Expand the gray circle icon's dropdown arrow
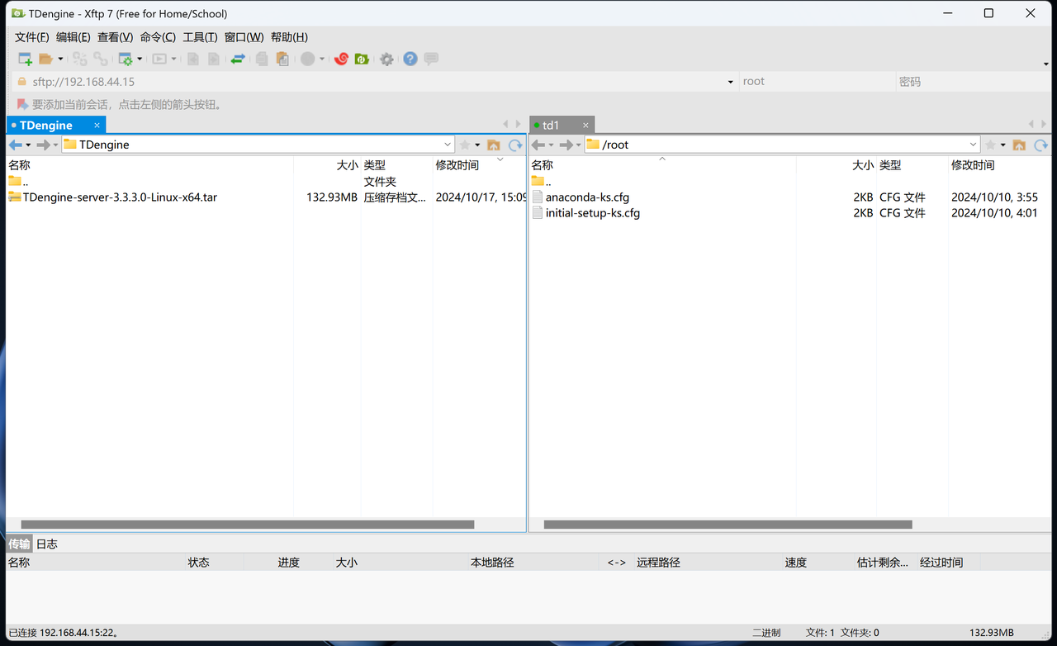1057x646 pixels. [x=321, y=59]
